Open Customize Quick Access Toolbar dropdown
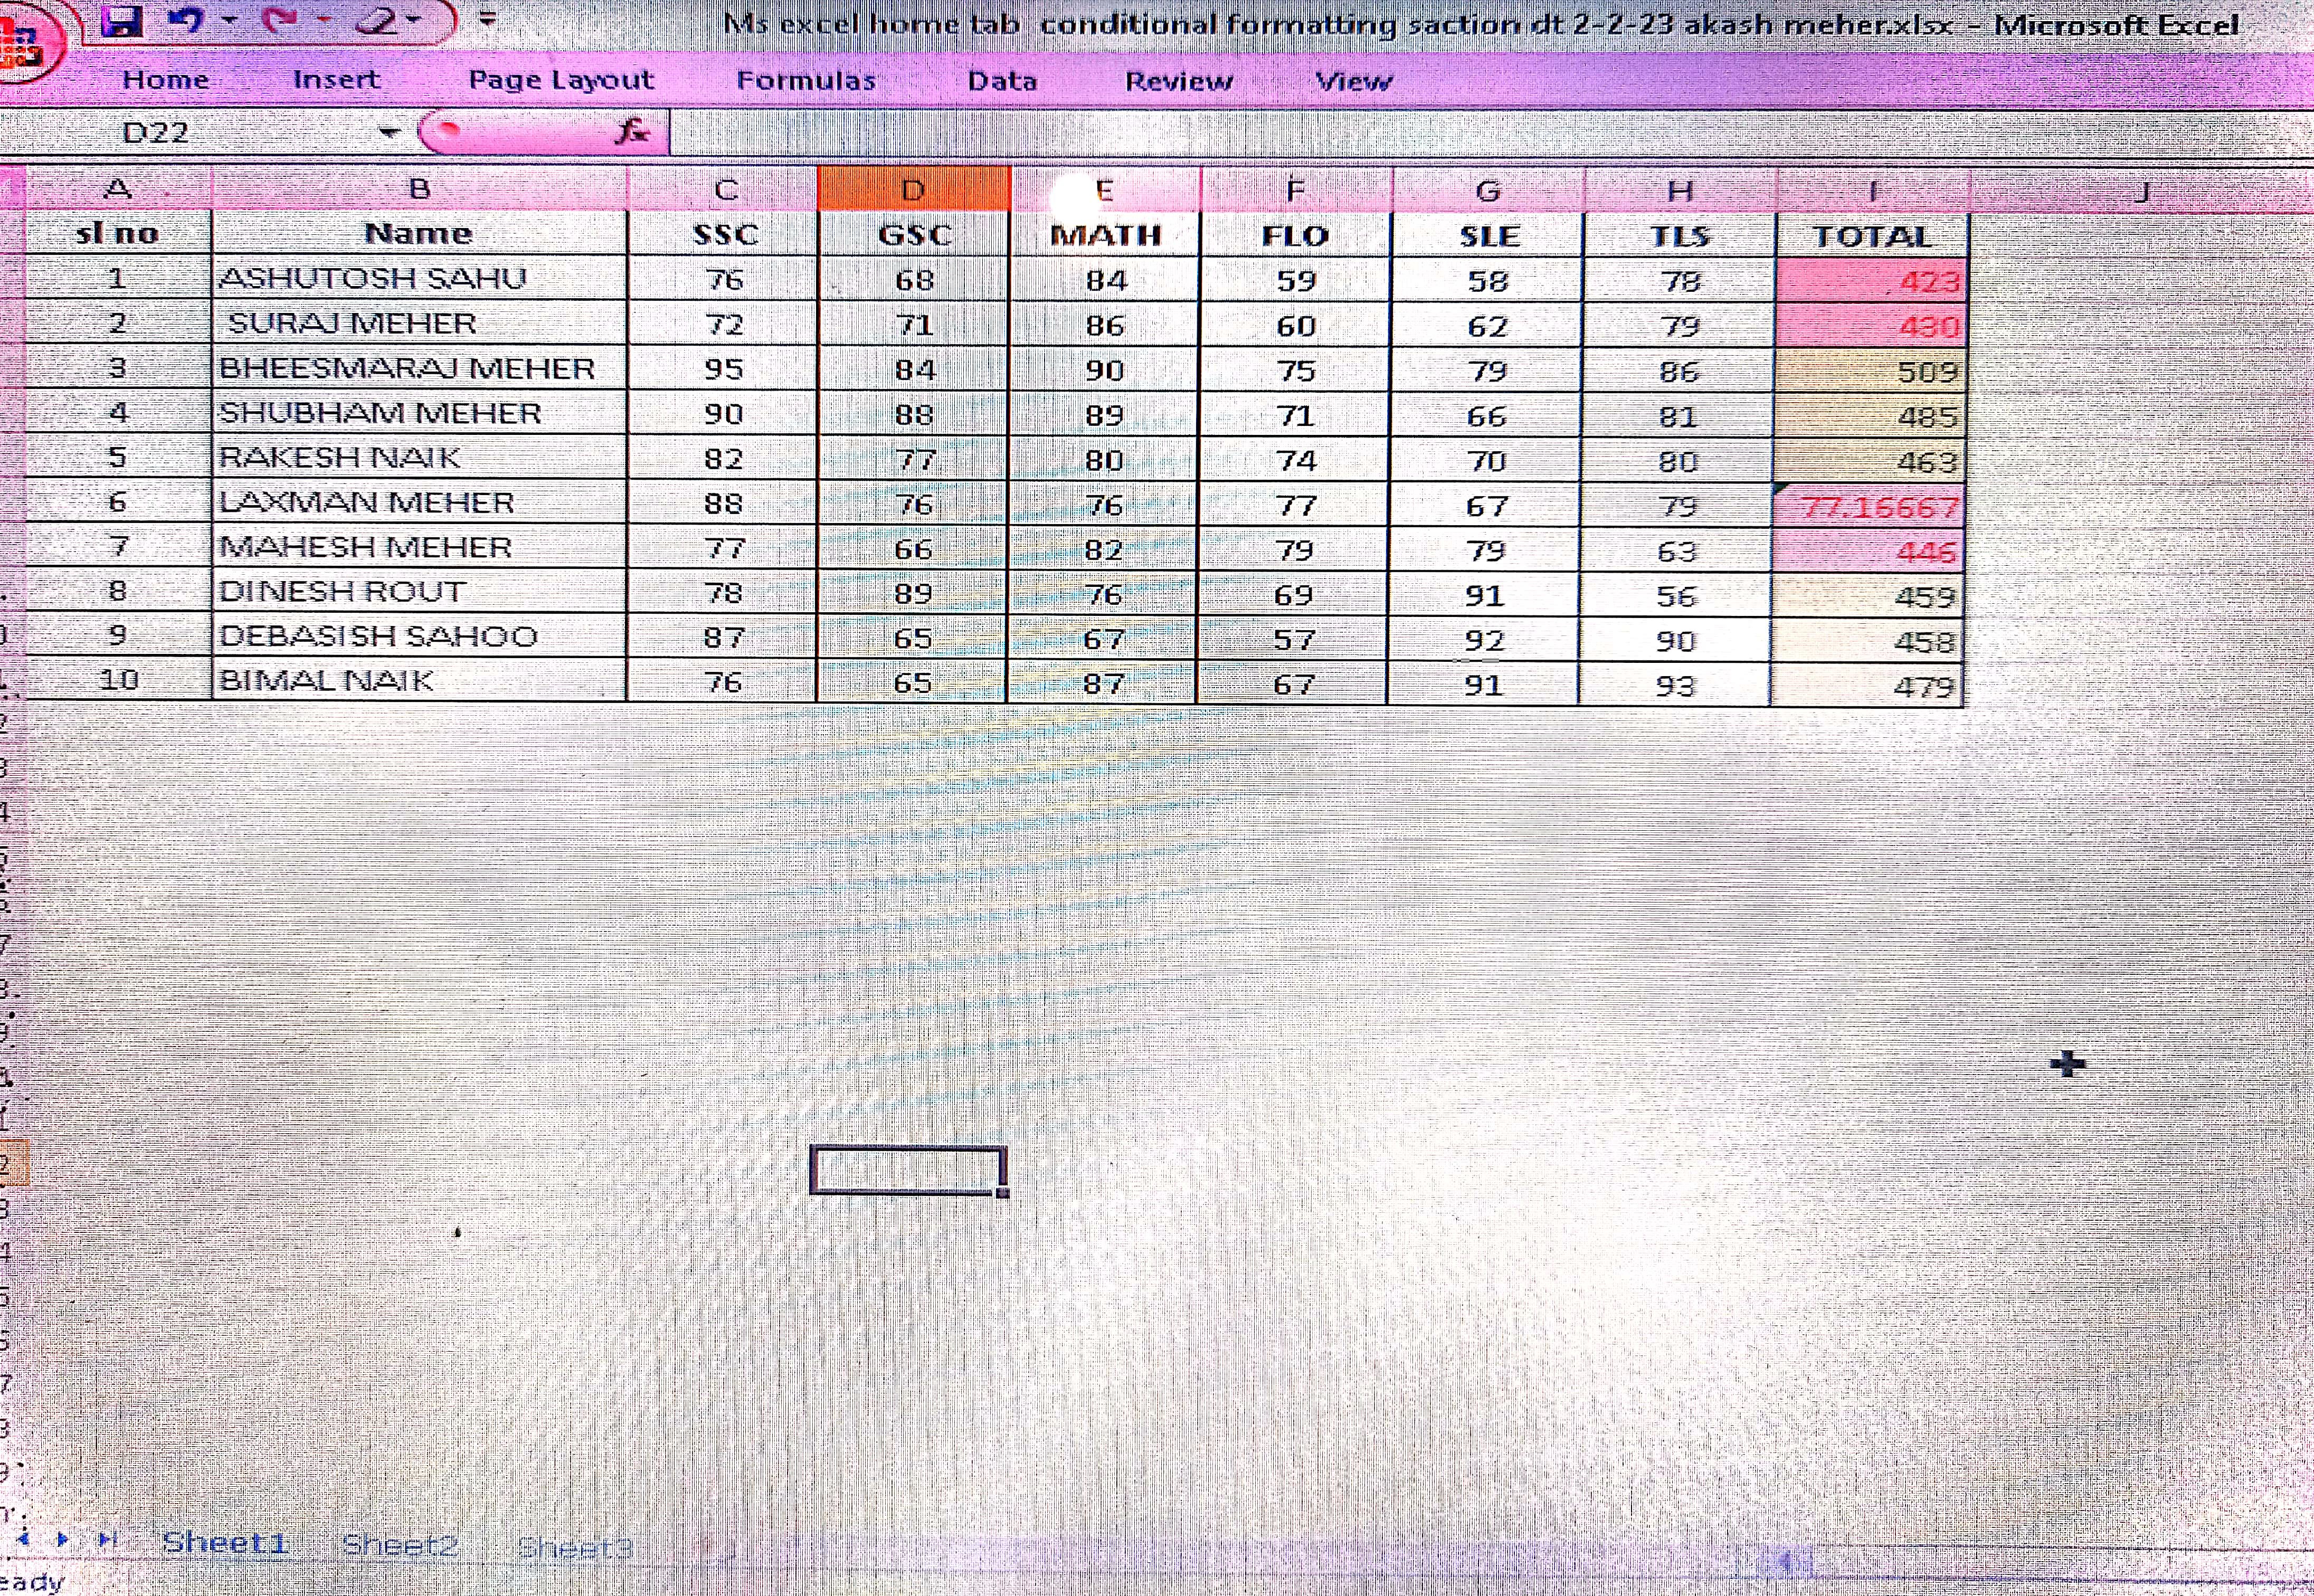This screenshot has height=1596, width=2314. pyautogui.click(x=488, y=19)
